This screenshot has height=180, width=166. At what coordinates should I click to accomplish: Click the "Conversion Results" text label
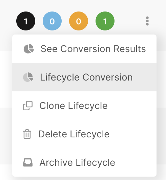pyautogui.click(x=103, y=49)
